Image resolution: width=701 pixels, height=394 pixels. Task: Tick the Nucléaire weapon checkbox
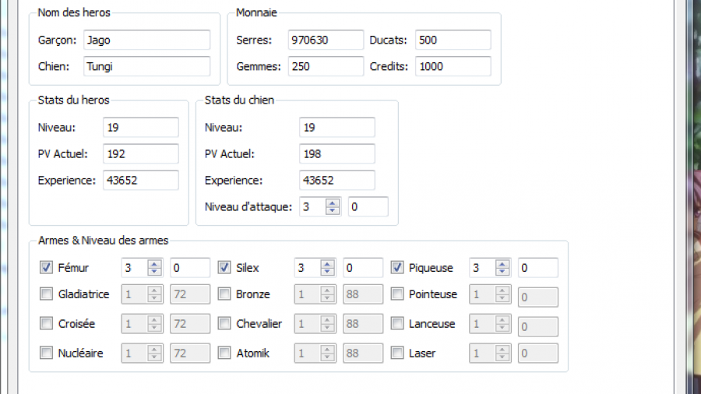(x=46, y=354)
